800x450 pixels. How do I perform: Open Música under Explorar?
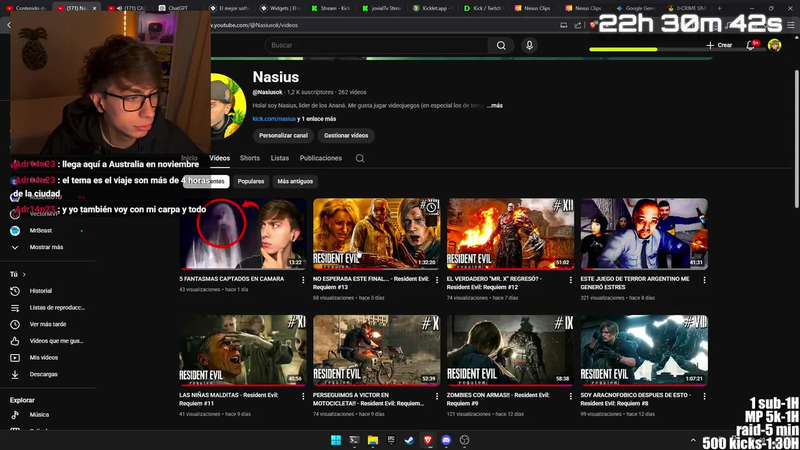pyautogui.click(x=39, y=414)
